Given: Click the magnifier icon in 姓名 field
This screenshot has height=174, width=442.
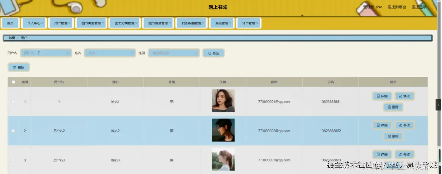Looking at the screenshot, I should coord(132,53).
